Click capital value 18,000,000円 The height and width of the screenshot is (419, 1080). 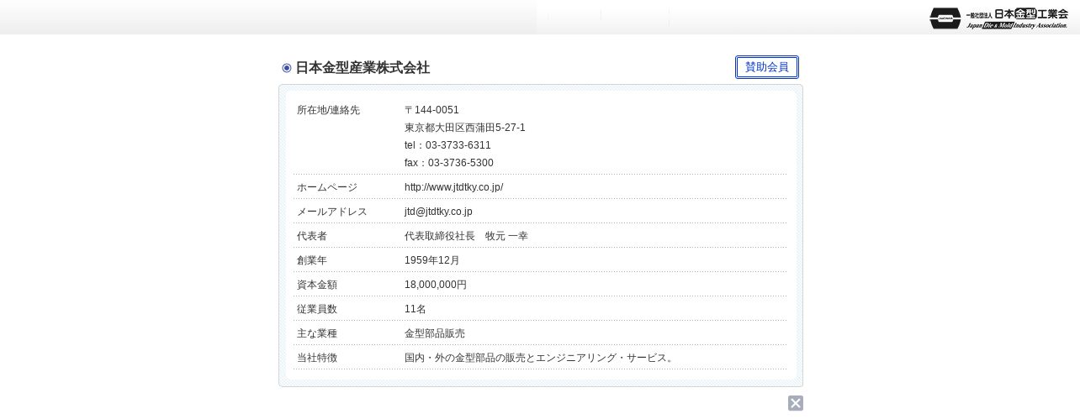tap(436, 285)
